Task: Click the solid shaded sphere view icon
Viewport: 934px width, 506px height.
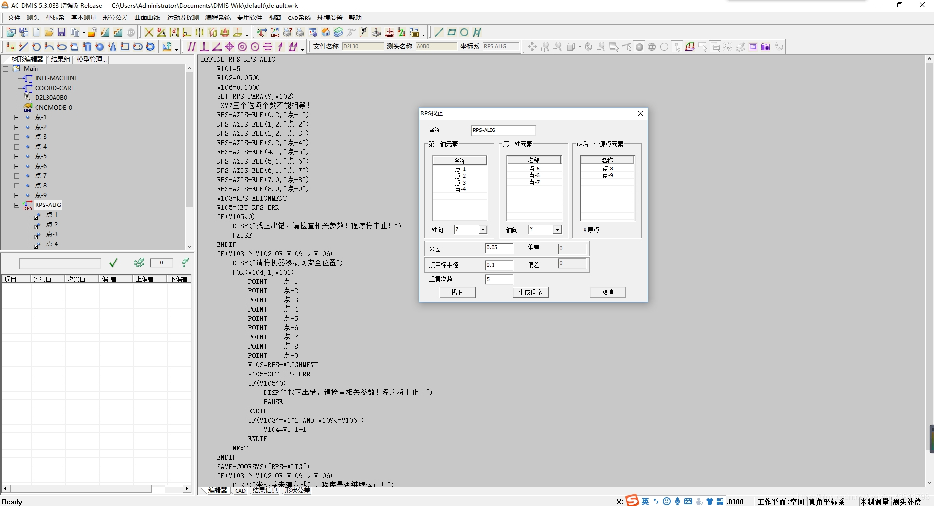Action: point(640,47)
